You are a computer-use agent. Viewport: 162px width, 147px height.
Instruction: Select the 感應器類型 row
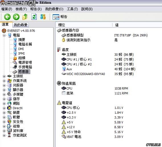tap(104, 35)
